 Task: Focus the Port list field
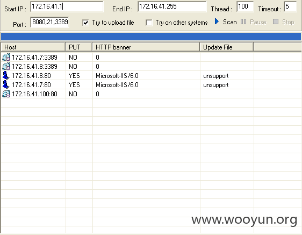coord(49,22)
